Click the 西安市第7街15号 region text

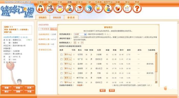click(19, 45)
